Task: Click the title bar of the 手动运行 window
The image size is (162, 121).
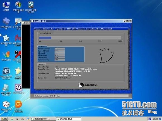Action: click(26, 23)
